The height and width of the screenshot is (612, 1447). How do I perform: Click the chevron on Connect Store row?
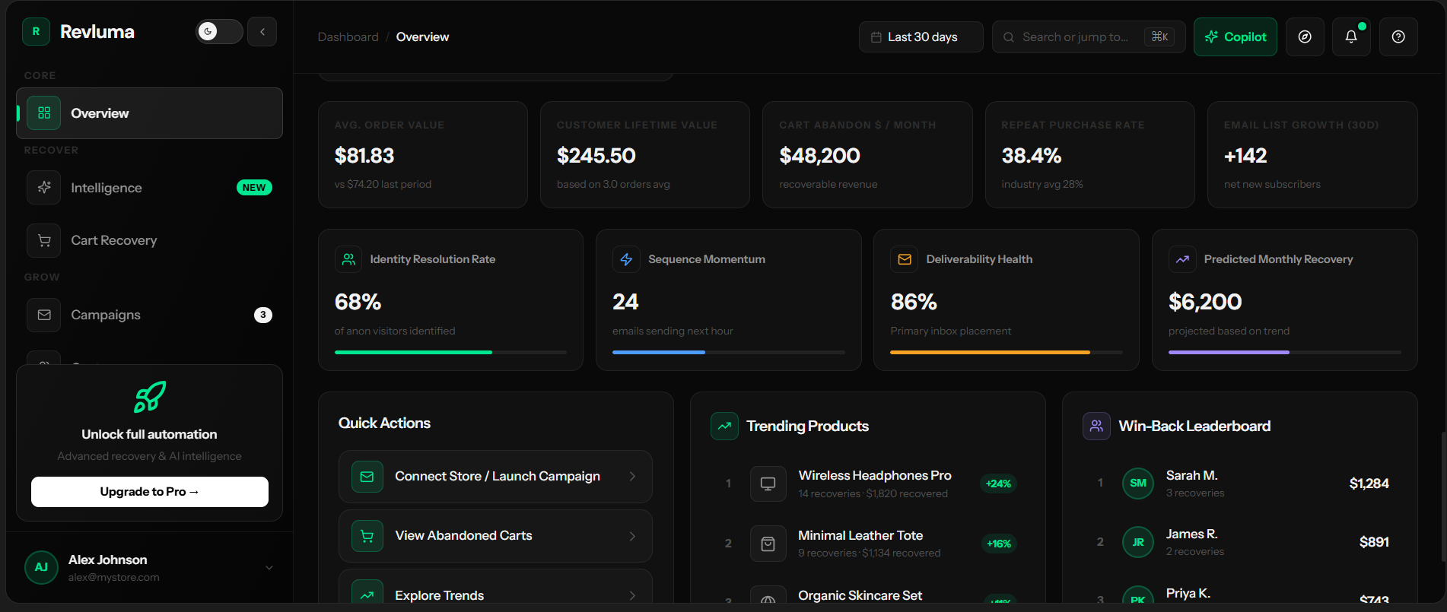[632, 477]
